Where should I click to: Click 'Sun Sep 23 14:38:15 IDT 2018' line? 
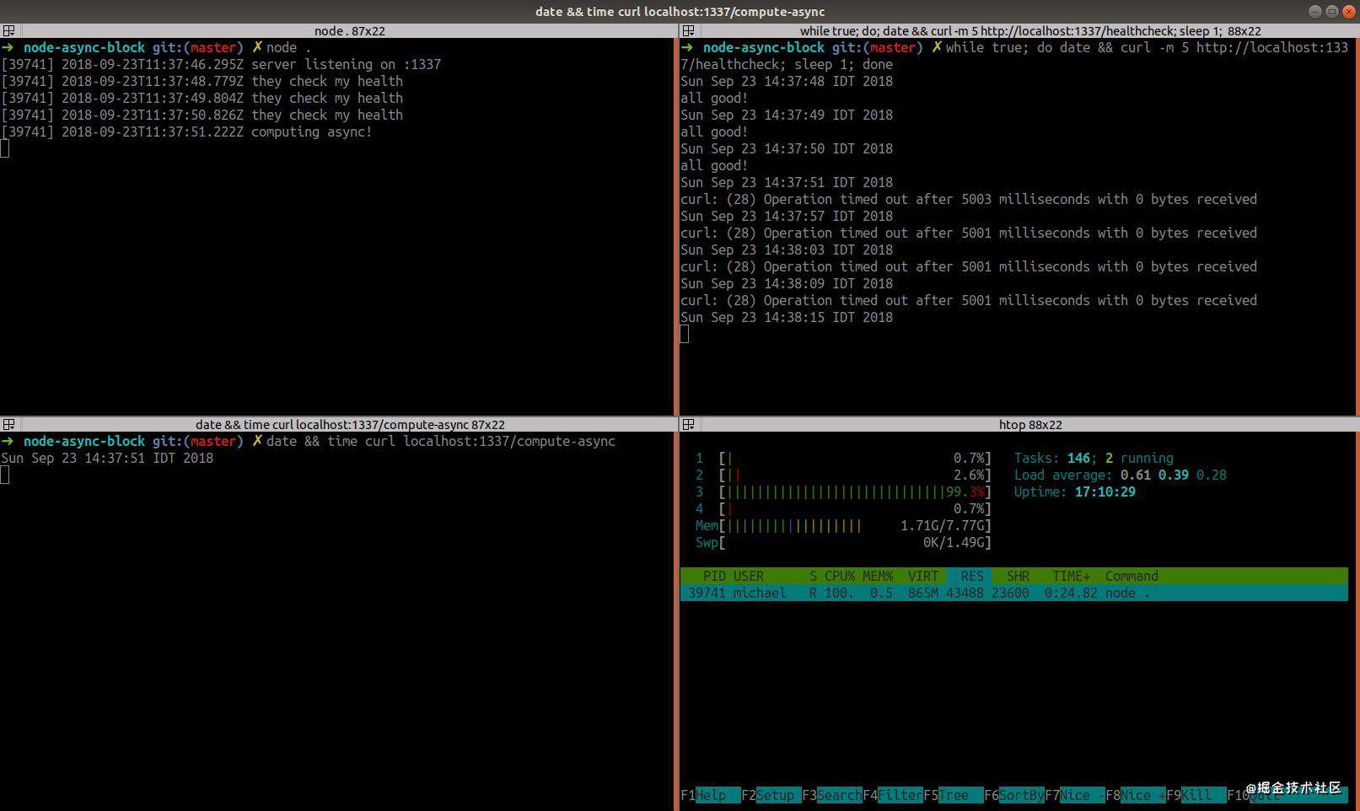pos(787,317)
